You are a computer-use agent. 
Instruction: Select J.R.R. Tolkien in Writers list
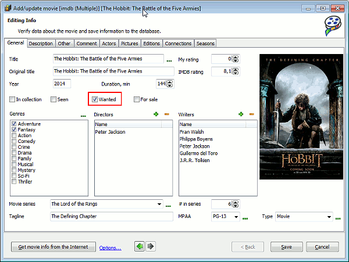pos(194,160)
